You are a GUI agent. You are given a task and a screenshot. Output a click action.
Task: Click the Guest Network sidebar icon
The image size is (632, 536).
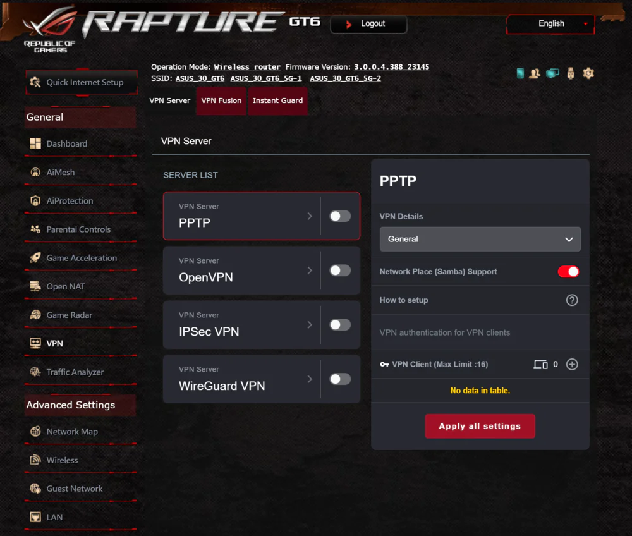35,489
